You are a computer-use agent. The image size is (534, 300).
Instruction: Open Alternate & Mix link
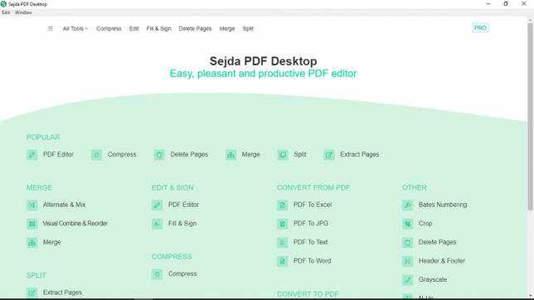[65, 205]
